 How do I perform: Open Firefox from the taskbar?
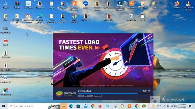pos(100,106)
